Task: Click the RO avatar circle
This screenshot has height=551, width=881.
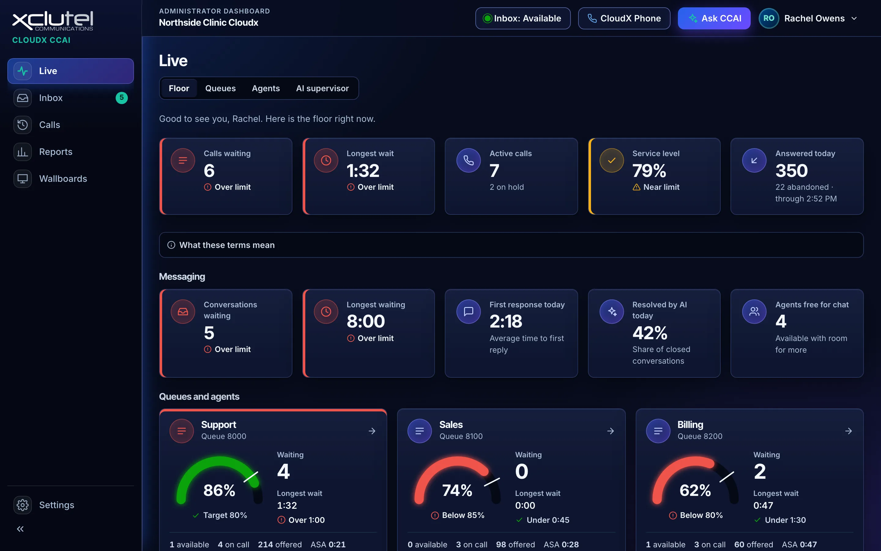Action: click(768, 18)
